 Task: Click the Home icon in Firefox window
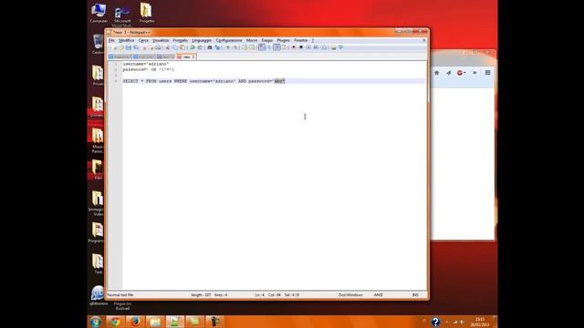click(437, 73)
